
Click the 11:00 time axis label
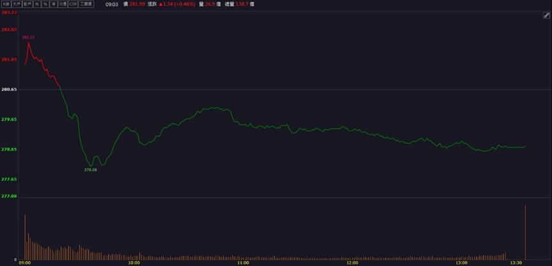243,262
